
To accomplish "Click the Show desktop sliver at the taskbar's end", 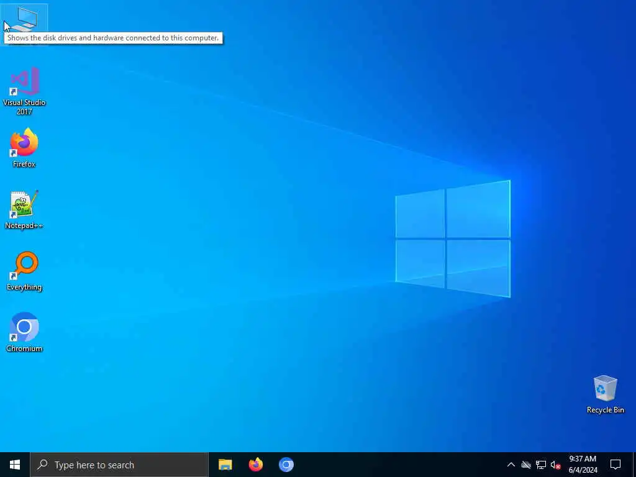I will 634,465.
